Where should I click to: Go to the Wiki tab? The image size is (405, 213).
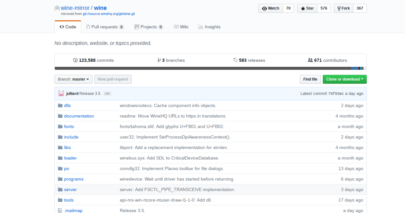click(181, 27)
